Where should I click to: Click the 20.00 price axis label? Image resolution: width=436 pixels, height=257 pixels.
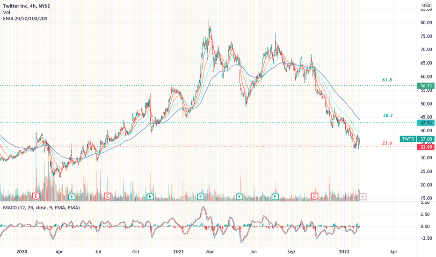pyautogui.click(x=426, y=185)
